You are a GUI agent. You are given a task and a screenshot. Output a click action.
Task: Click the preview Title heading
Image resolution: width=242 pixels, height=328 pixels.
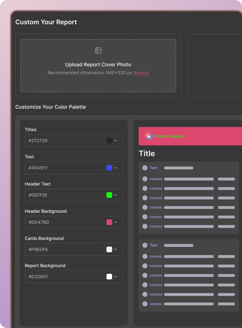(147, 153)
